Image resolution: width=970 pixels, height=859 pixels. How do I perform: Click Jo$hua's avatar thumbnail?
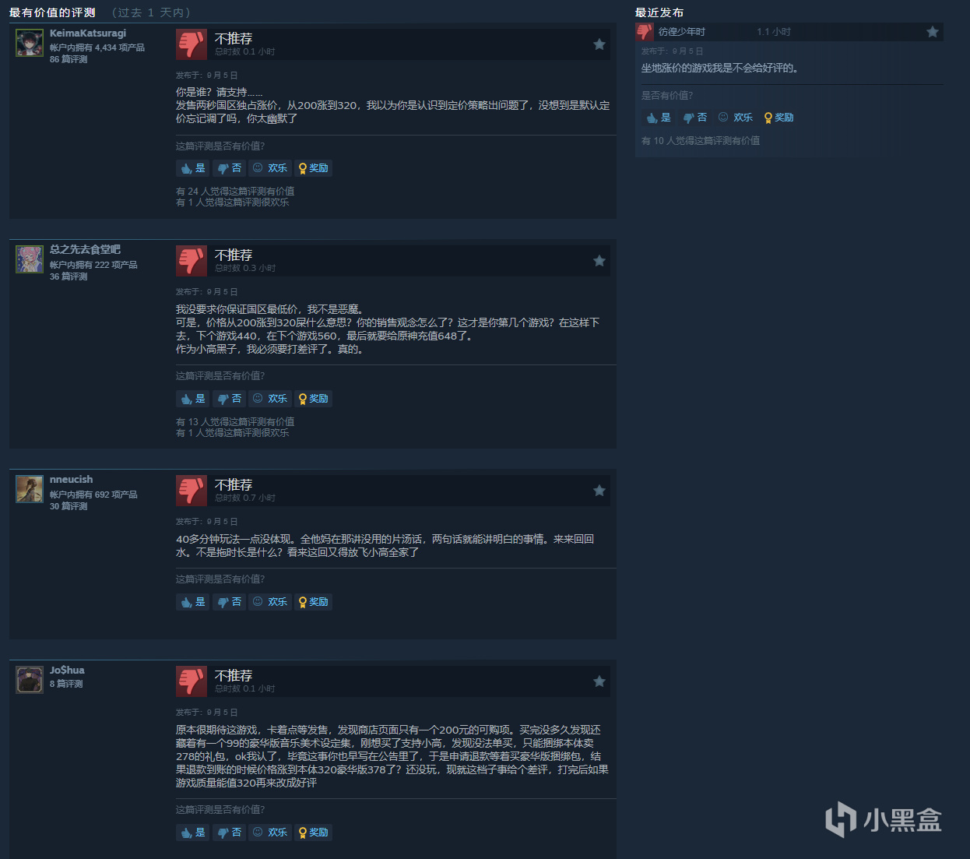[x=30, y=680]
